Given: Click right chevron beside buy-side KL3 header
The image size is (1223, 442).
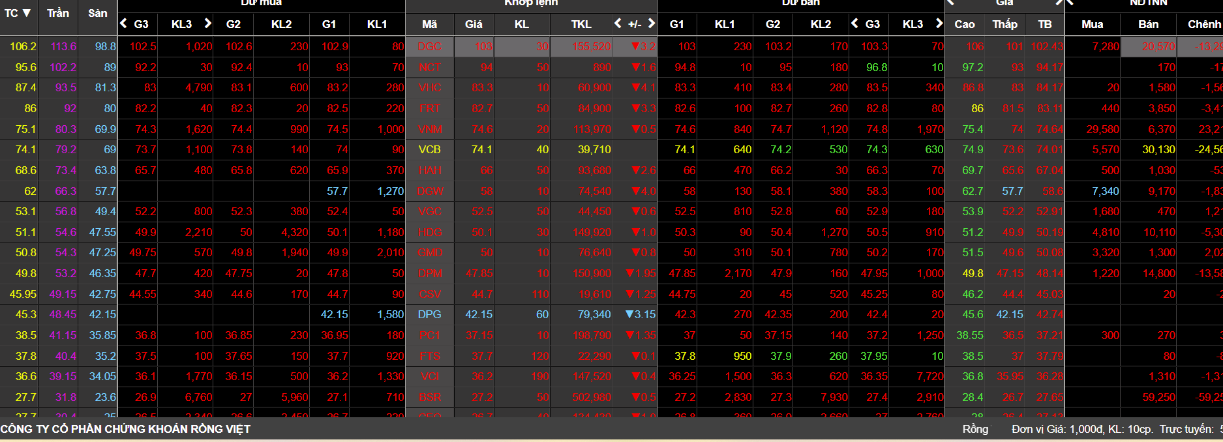Looking at the screenshot, I should (x=208, y=23).
